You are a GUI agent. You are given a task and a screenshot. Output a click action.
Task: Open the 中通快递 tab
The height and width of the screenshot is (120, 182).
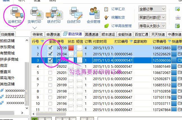174,35
